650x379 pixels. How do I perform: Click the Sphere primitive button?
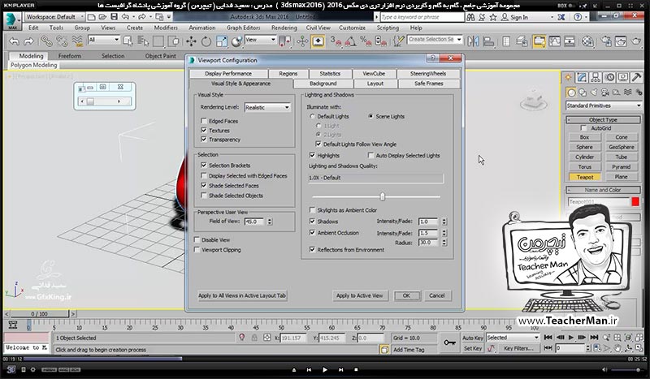point(584,147)
